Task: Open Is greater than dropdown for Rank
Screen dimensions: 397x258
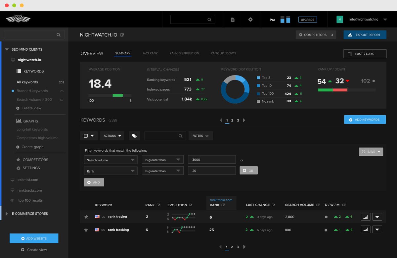Action: click(162, 171)
